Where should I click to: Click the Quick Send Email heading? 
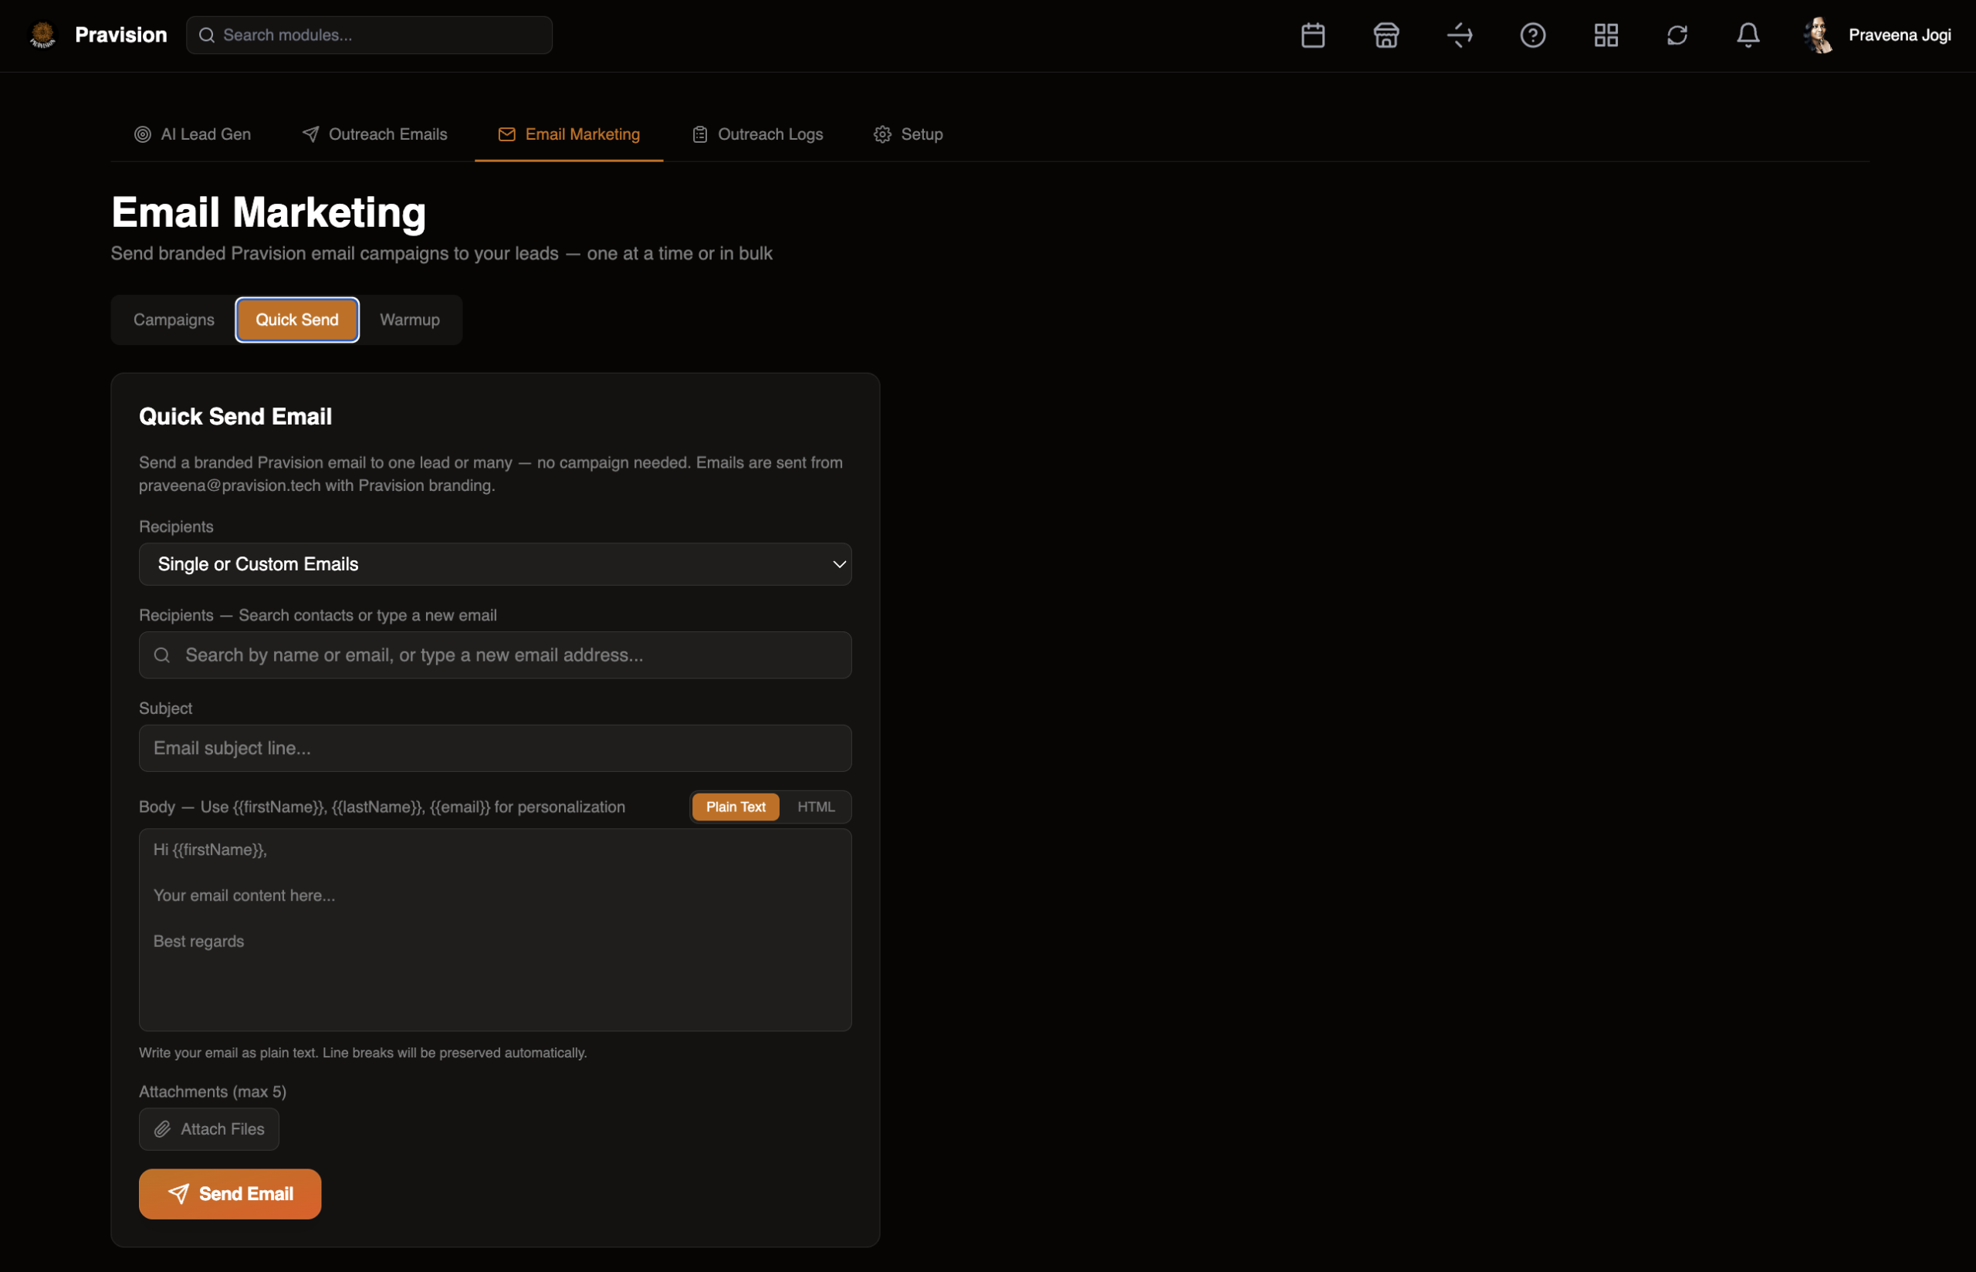pos(235,416)
